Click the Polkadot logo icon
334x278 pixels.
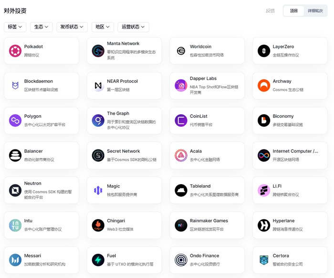click(x=15, y=51)
